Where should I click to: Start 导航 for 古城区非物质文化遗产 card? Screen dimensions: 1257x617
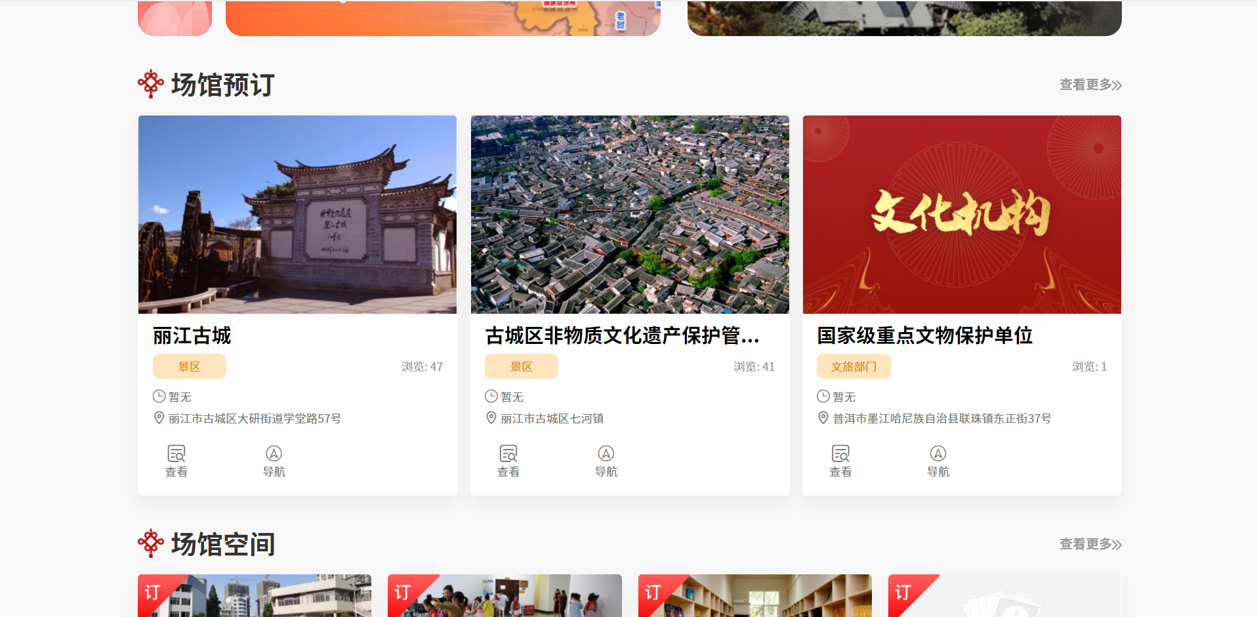606,454
